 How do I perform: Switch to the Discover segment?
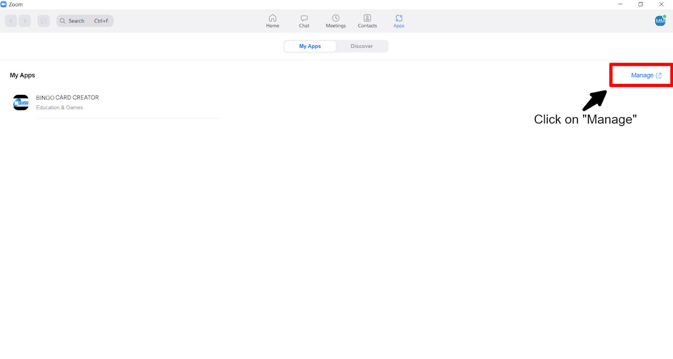click(362, 46)
